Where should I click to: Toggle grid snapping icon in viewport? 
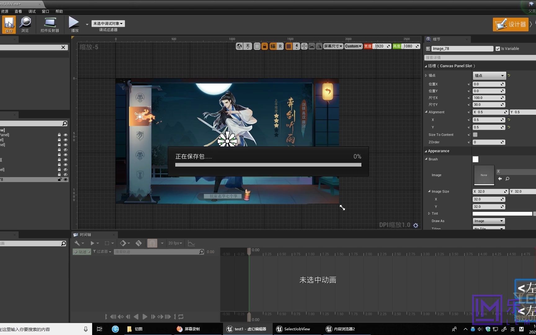(289, 46)
